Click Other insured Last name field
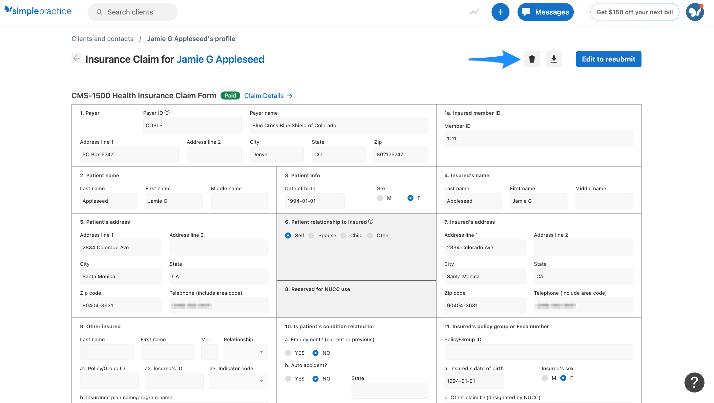This screenshot has height=403, width=714. click(107, 352)
